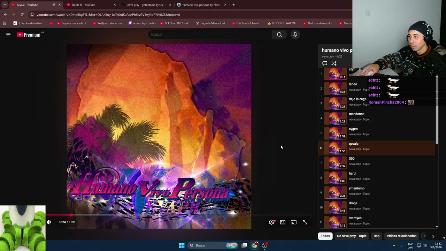Close the Doble R - YouTube tab
The width and height of the screenshot is (446, 251).
coord(115,5)
